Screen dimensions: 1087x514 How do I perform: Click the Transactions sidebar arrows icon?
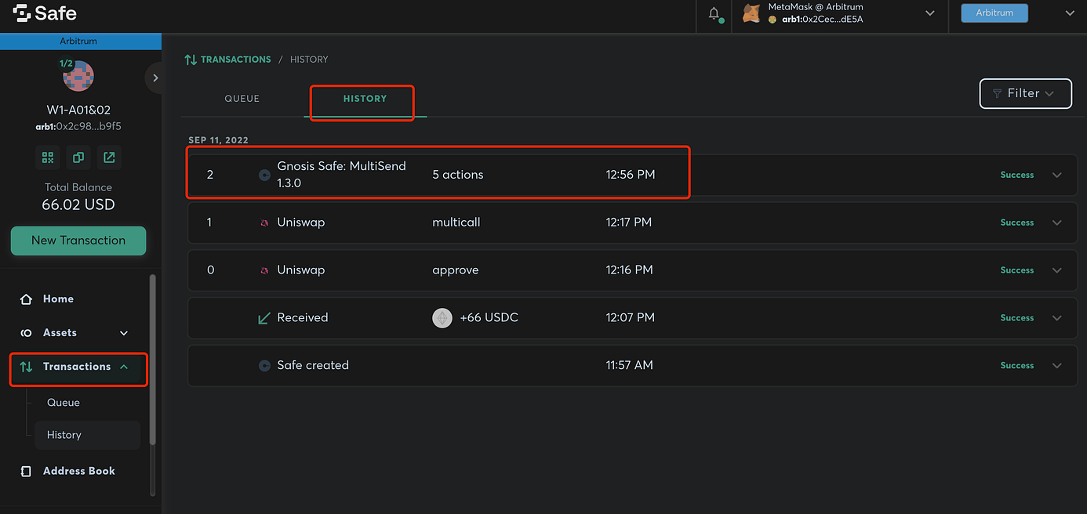coord(26,367)
